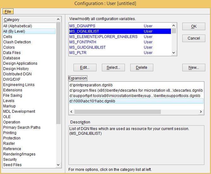The height and width of the screenshot is (174, 211).
Task: Click the OK button
Action: click(194, 26)
